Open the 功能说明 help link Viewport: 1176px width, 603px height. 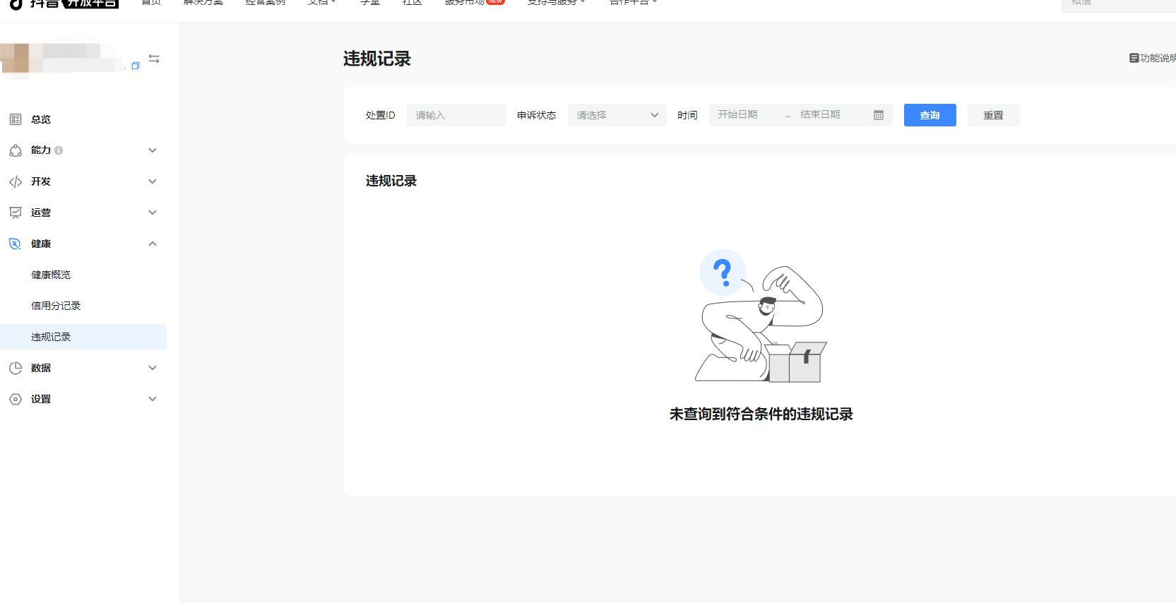(1153, 58)
